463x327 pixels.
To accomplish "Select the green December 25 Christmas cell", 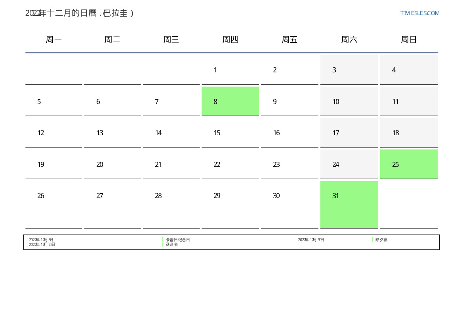I will click(409, 164).
